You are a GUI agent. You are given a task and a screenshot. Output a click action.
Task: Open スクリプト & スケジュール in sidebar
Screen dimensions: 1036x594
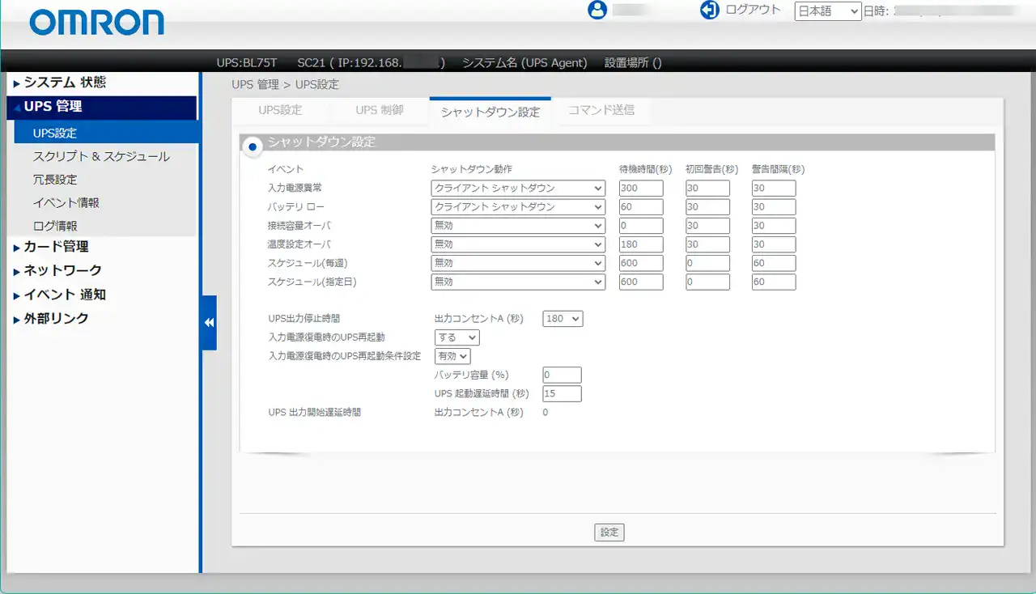pos(101,156)
